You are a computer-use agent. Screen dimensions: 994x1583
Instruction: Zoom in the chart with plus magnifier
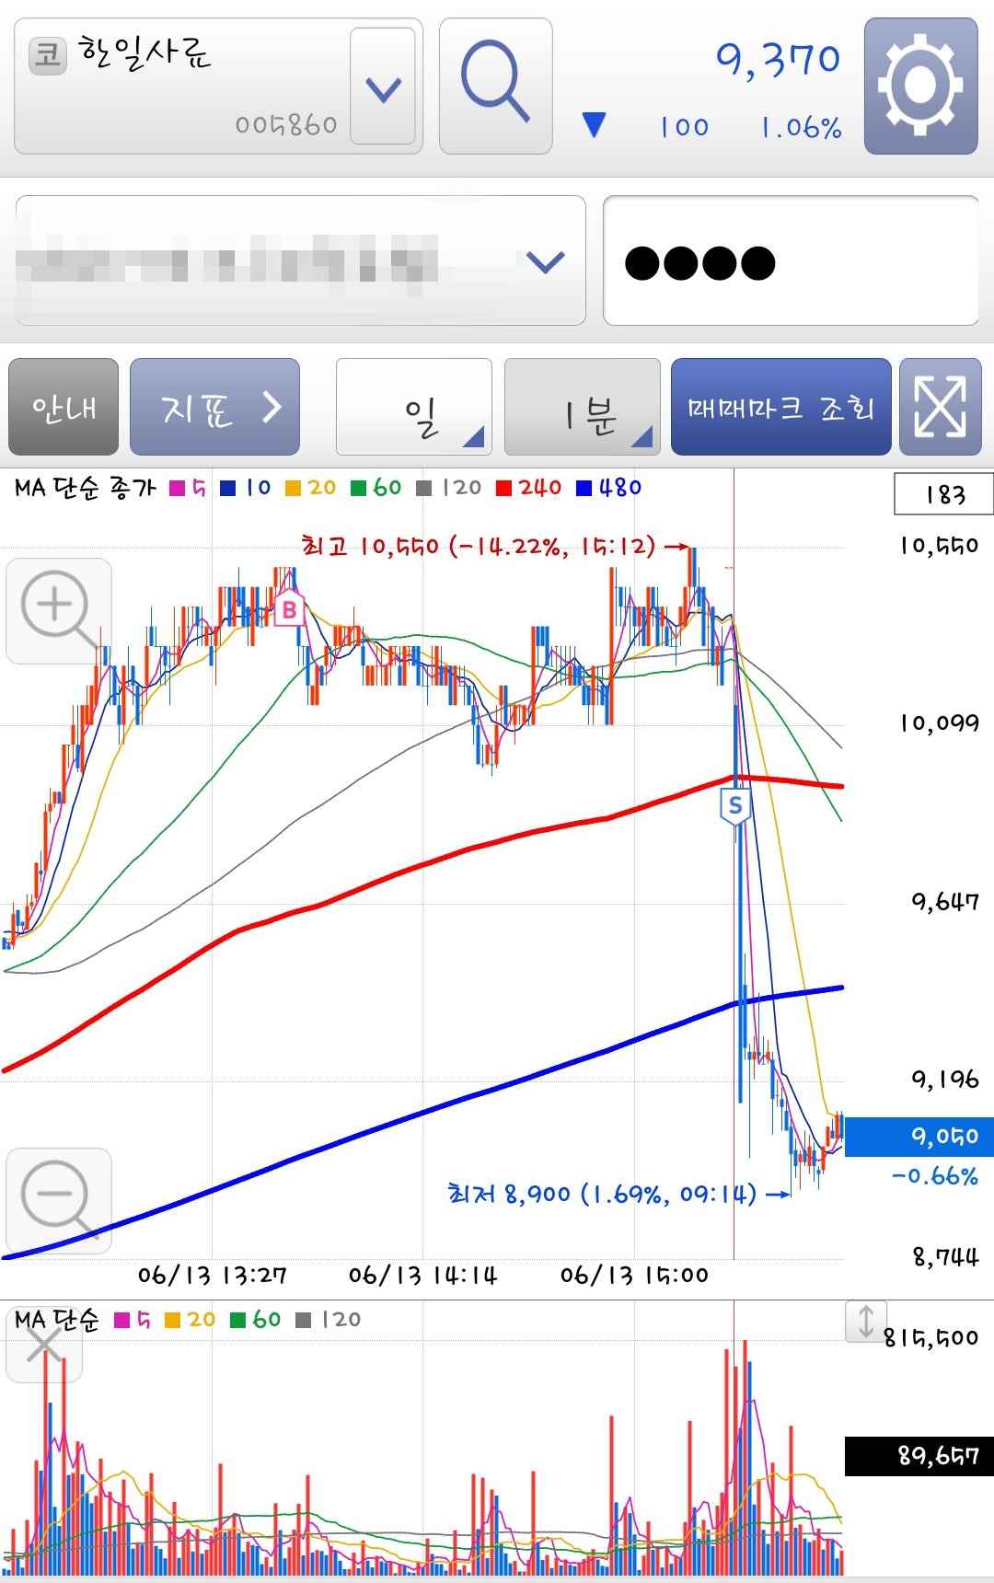pyautogui.click(x=59, y=610)
